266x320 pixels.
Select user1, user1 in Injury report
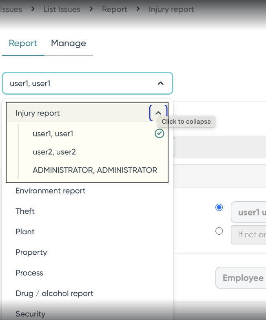[53, 134]
